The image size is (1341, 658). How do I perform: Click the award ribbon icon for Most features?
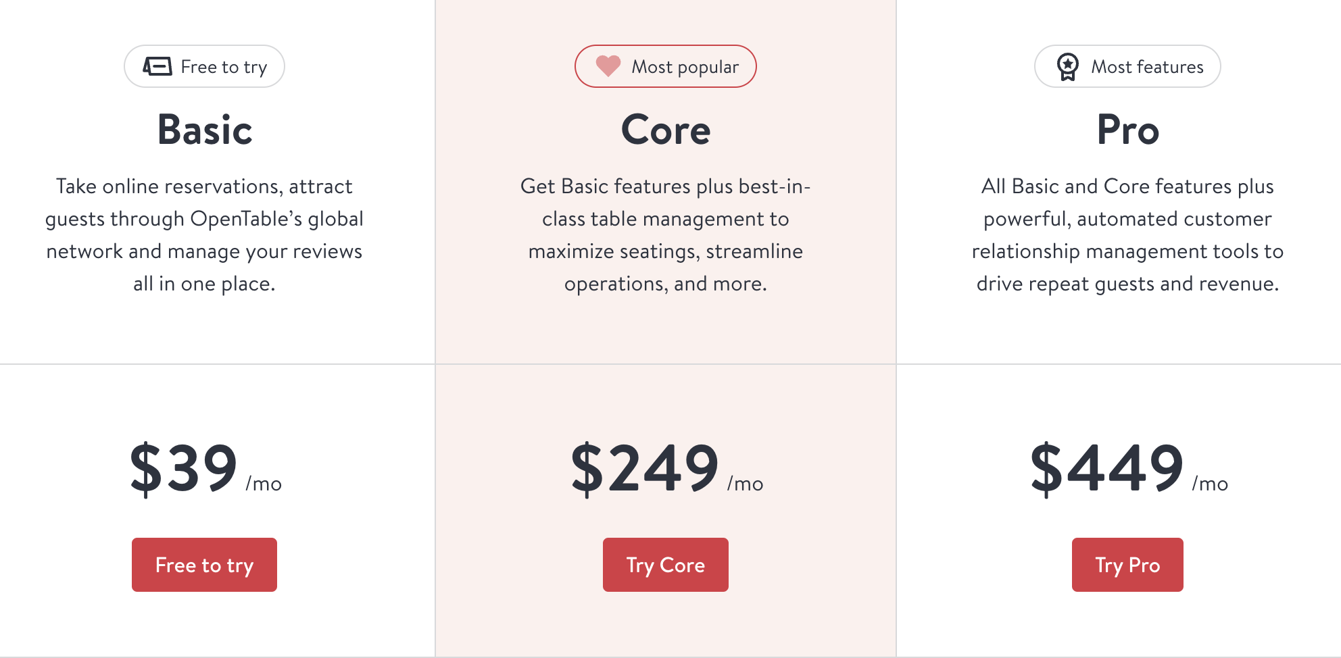click(1067, 67)
